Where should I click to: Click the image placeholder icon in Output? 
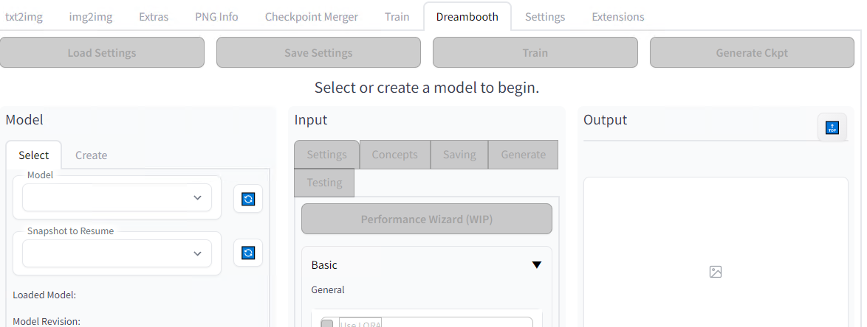click(x=716, y=272)
